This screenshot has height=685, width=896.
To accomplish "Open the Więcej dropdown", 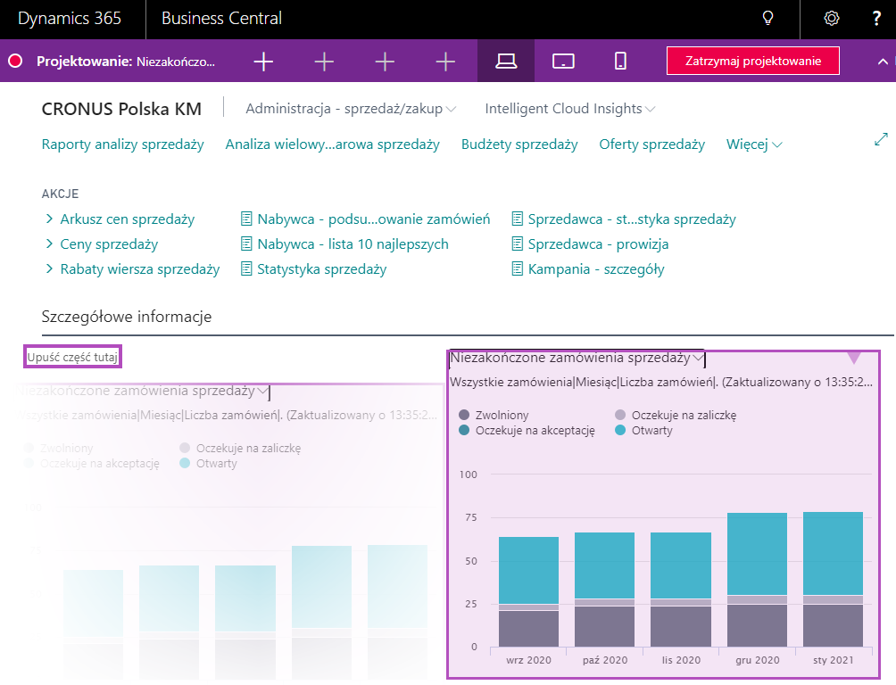I will coord(754,144).
